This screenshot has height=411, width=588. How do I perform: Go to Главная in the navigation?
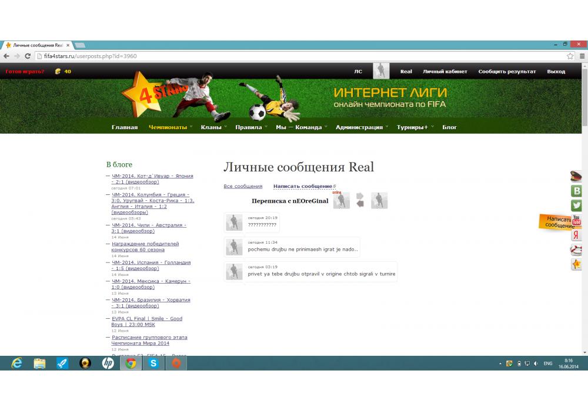click(x=125, y=127)
